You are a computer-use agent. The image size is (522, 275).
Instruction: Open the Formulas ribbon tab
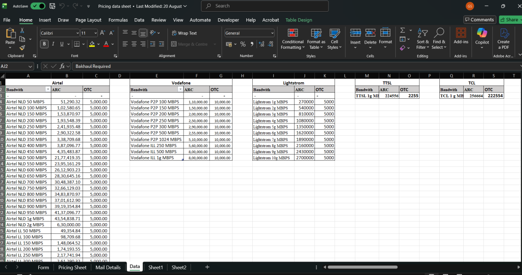(118, 20)
